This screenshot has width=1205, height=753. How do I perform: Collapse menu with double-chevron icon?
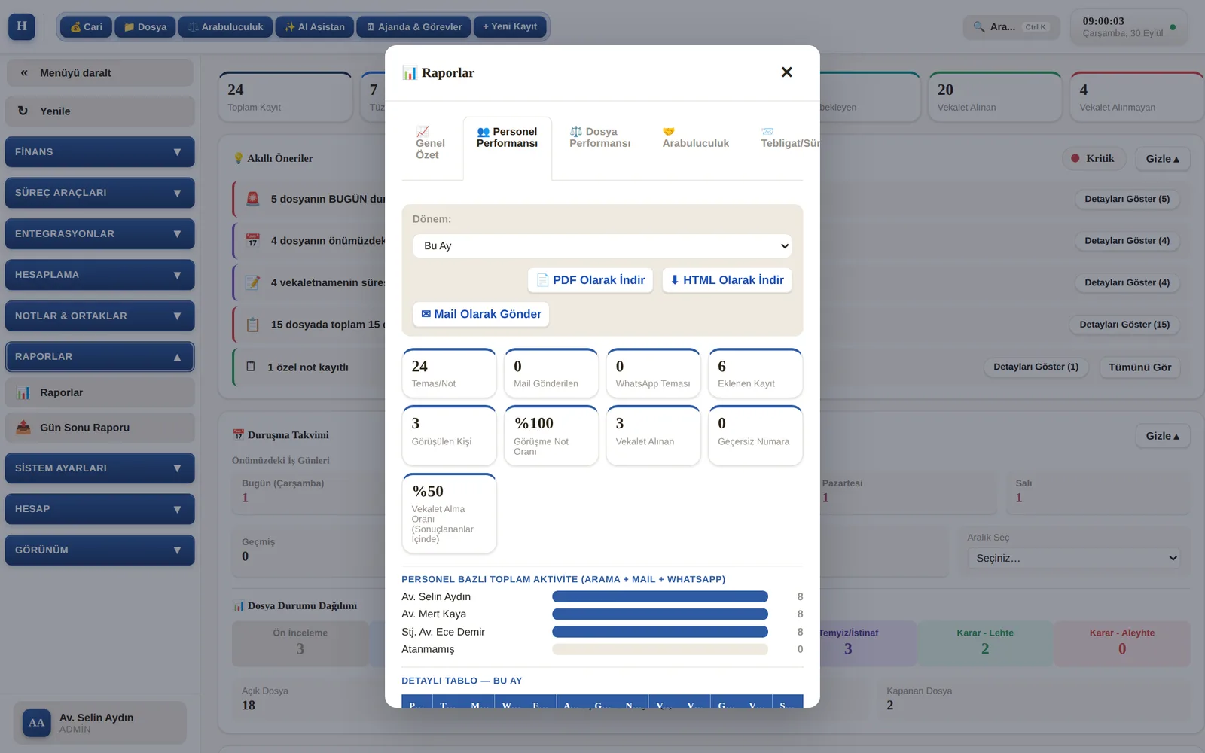(x=24, y=73)
